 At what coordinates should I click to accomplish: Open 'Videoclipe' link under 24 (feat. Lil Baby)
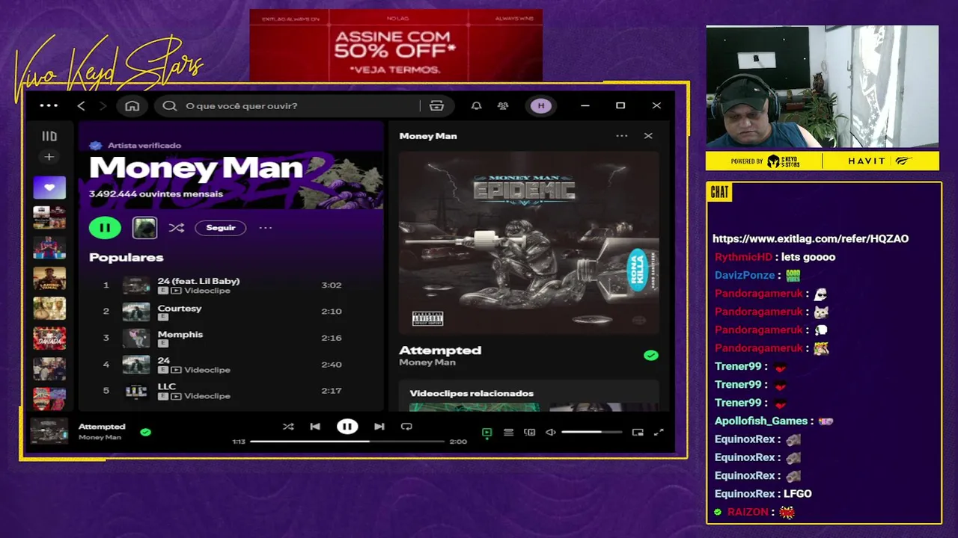point(207,291)
